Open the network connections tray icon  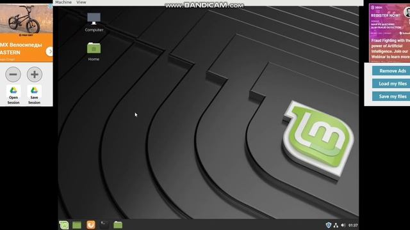[x=336, y=226]
